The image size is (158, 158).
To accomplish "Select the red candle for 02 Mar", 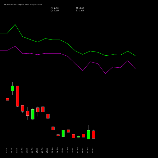I will coord(53,128).
